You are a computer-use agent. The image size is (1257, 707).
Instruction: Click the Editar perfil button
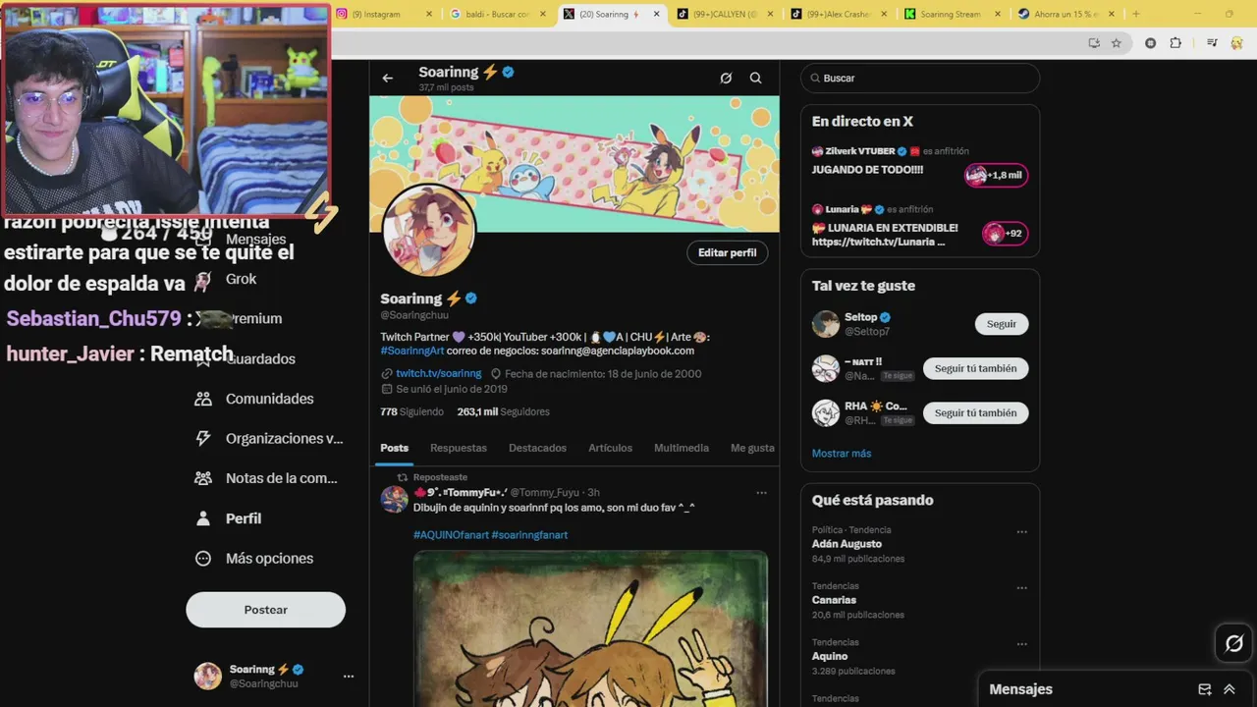coord(727,252)
